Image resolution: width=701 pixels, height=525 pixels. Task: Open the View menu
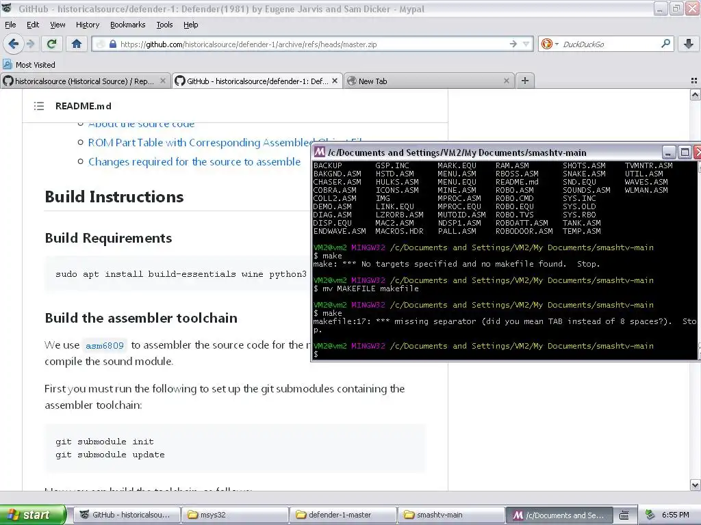point(58,25)
